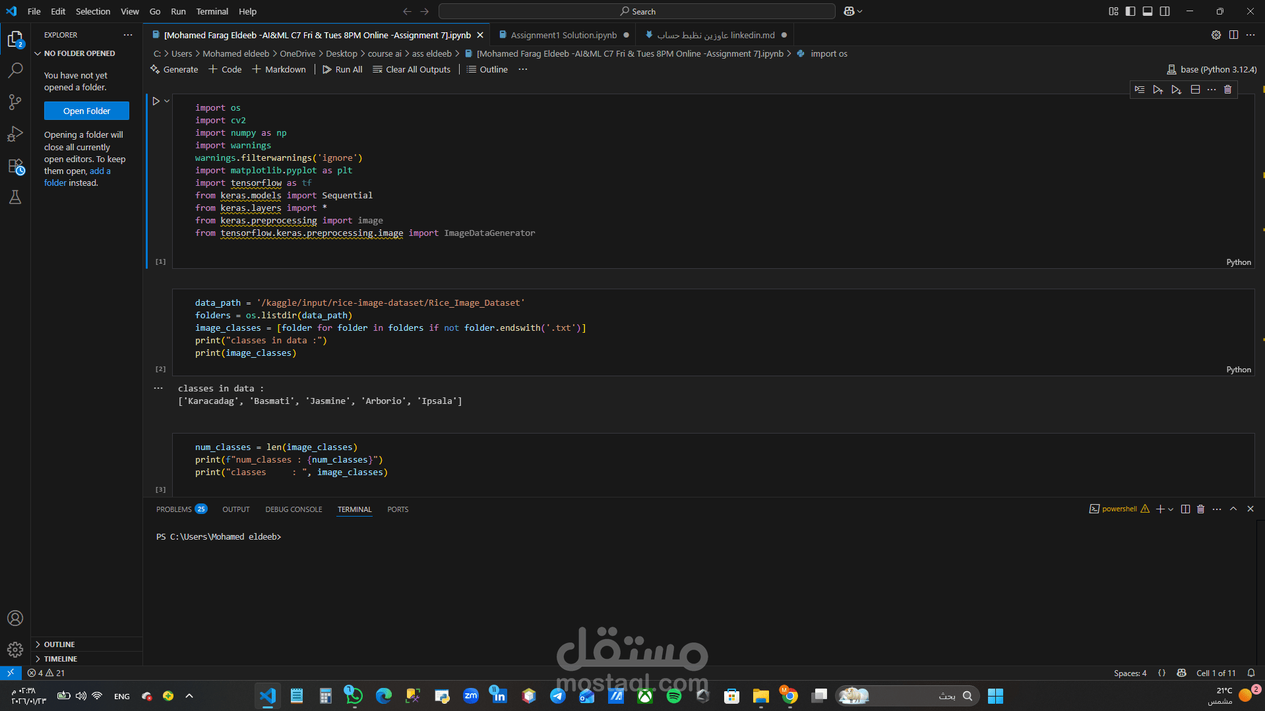This screenshot has width=1265, height=711.
Task: Open Google Chrome from the taskbar
Action: point(789,696)
